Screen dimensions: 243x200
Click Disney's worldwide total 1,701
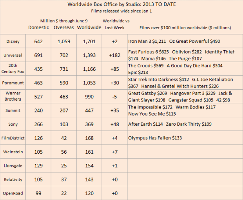[89, 42]
